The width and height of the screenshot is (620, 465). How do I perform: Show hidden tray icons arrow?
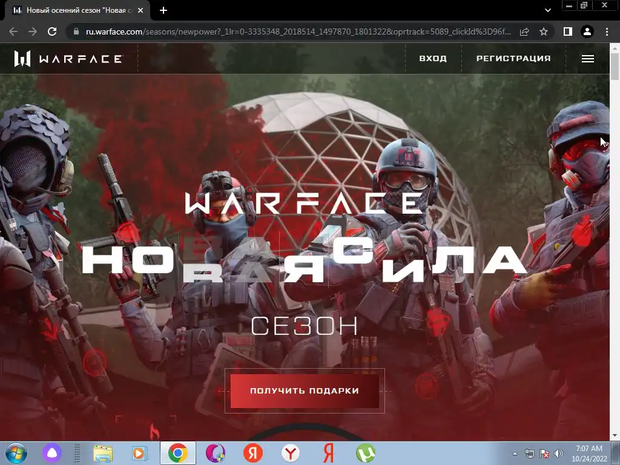[515, 453]
